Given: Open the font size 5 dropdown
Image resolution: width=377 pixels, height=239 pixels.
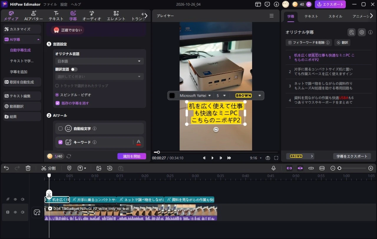Looking at the screenshot, I should [221, 95].
